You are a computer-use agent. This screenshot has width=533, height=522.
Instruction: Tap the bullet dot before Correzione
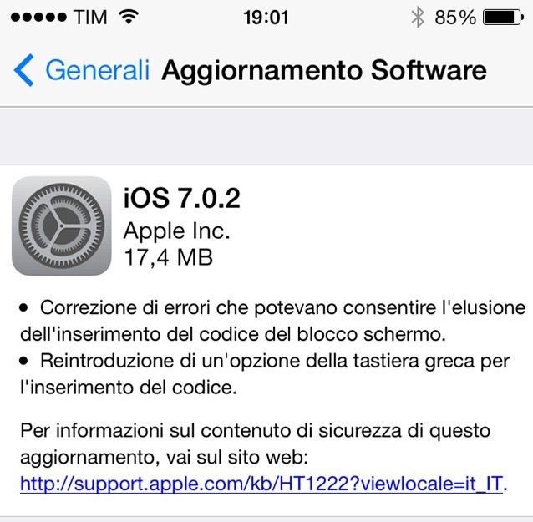23,308
